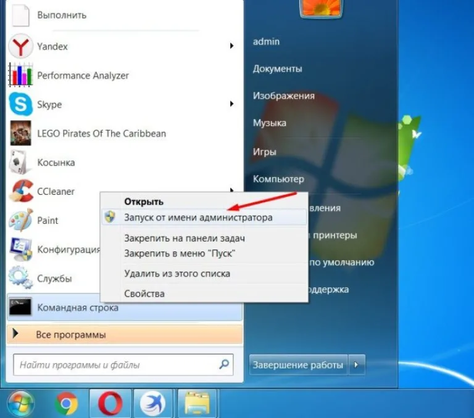This screenshot has width=474, height=418.
Task: Click the Все программы label
Action: (71, 335)
